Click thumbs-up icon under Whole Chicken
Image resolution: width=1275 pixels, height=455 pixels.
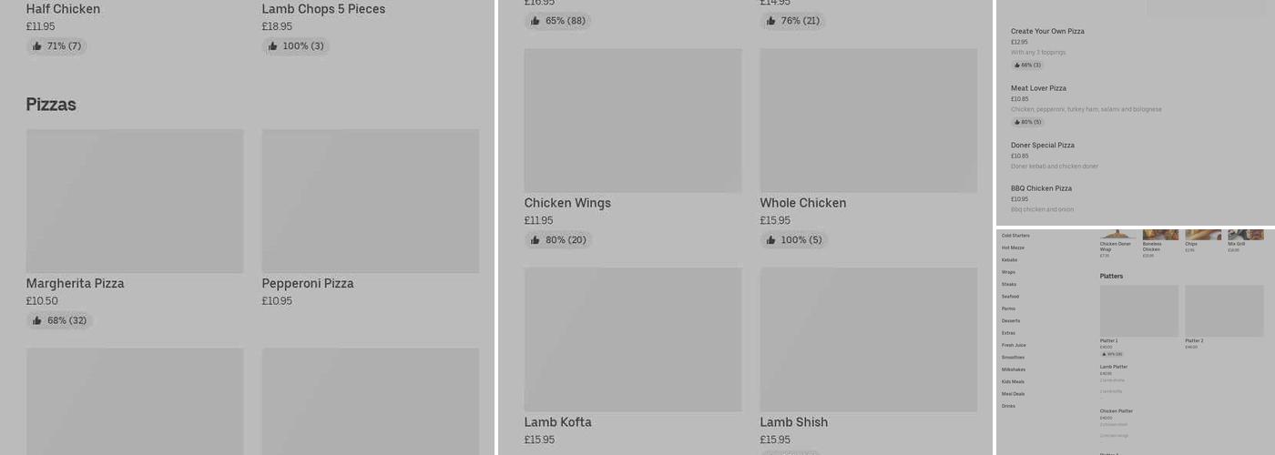tap(771, 240)
